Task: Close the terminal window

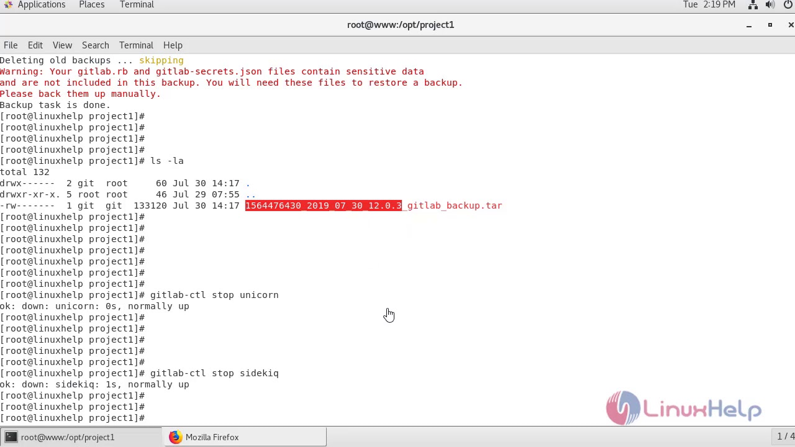Action: tap(791, 25)
